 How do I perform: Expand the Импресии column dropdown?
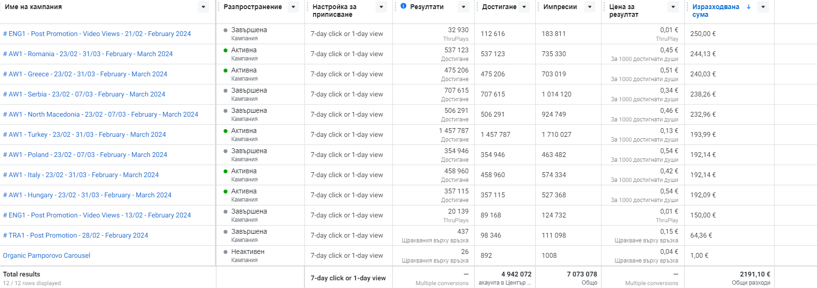(590, 7)
